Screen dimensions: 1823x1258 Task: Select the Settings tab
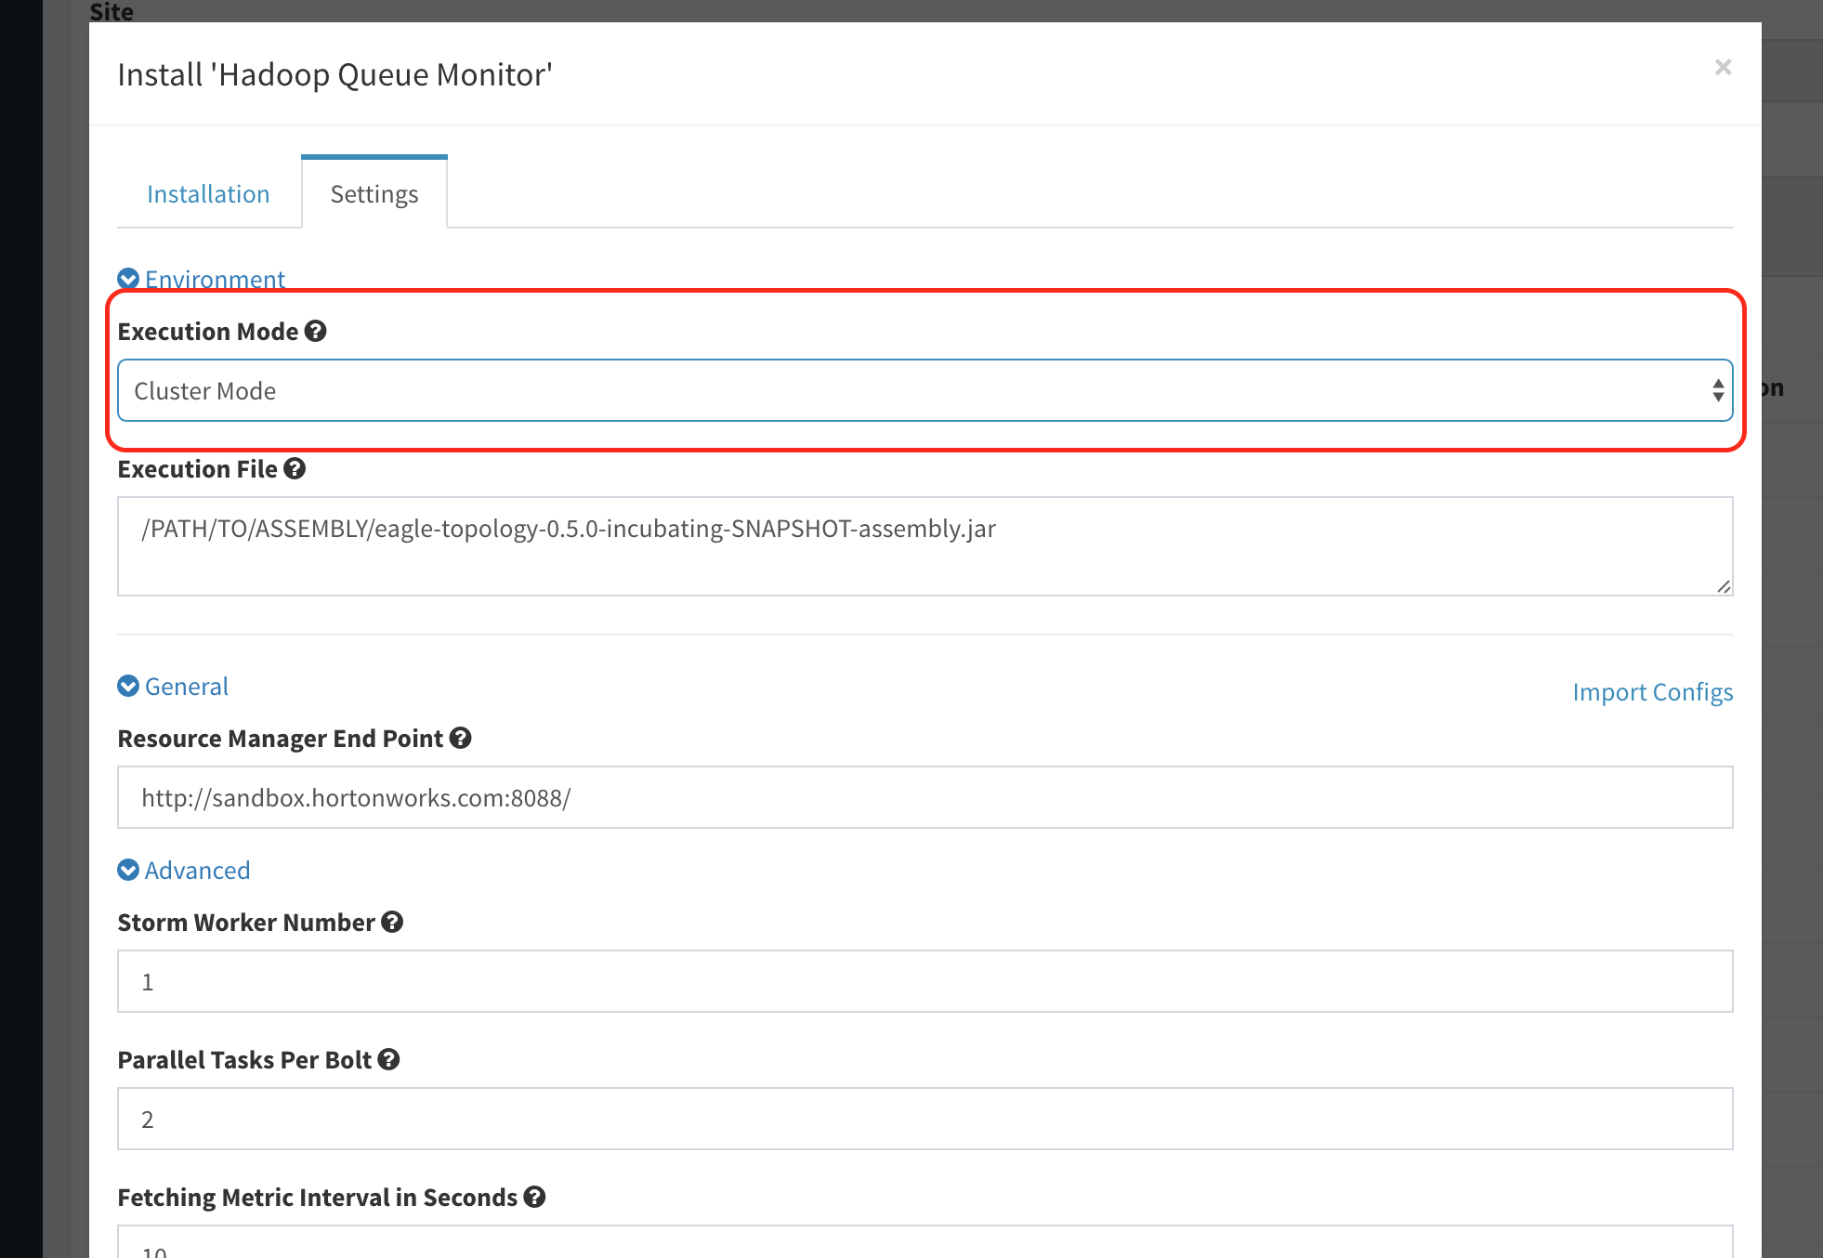click(x=374, y=194)
